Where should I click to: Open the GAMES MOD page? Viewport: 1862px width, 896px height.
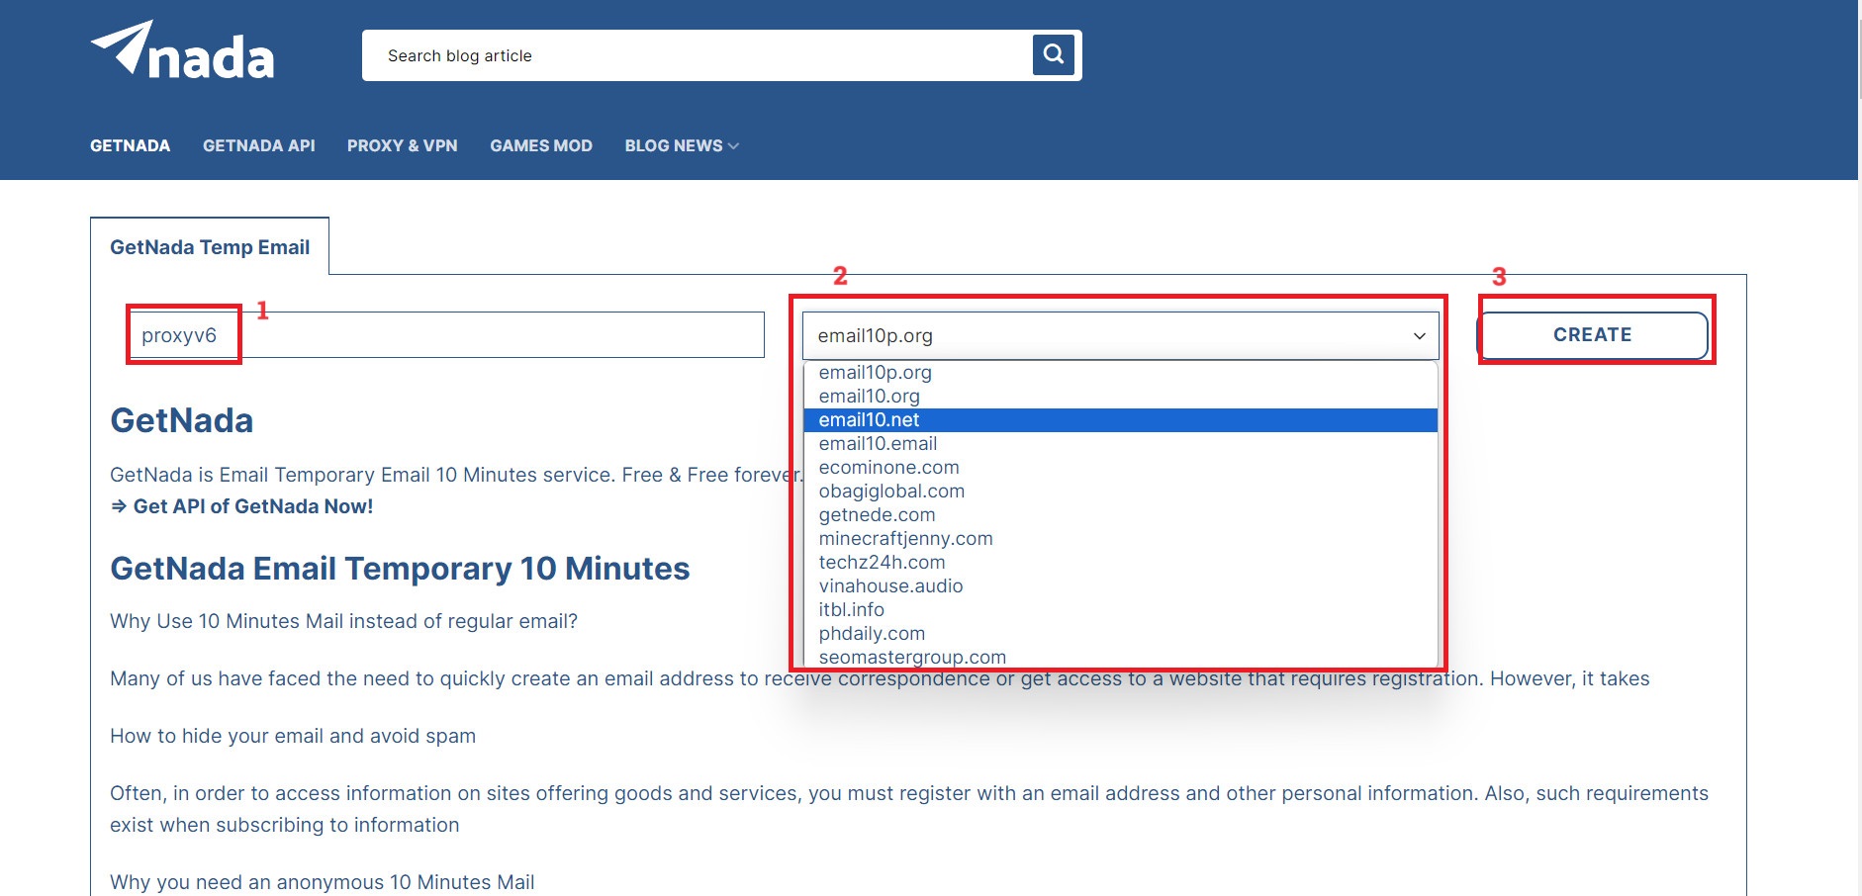tap(541, 145)
